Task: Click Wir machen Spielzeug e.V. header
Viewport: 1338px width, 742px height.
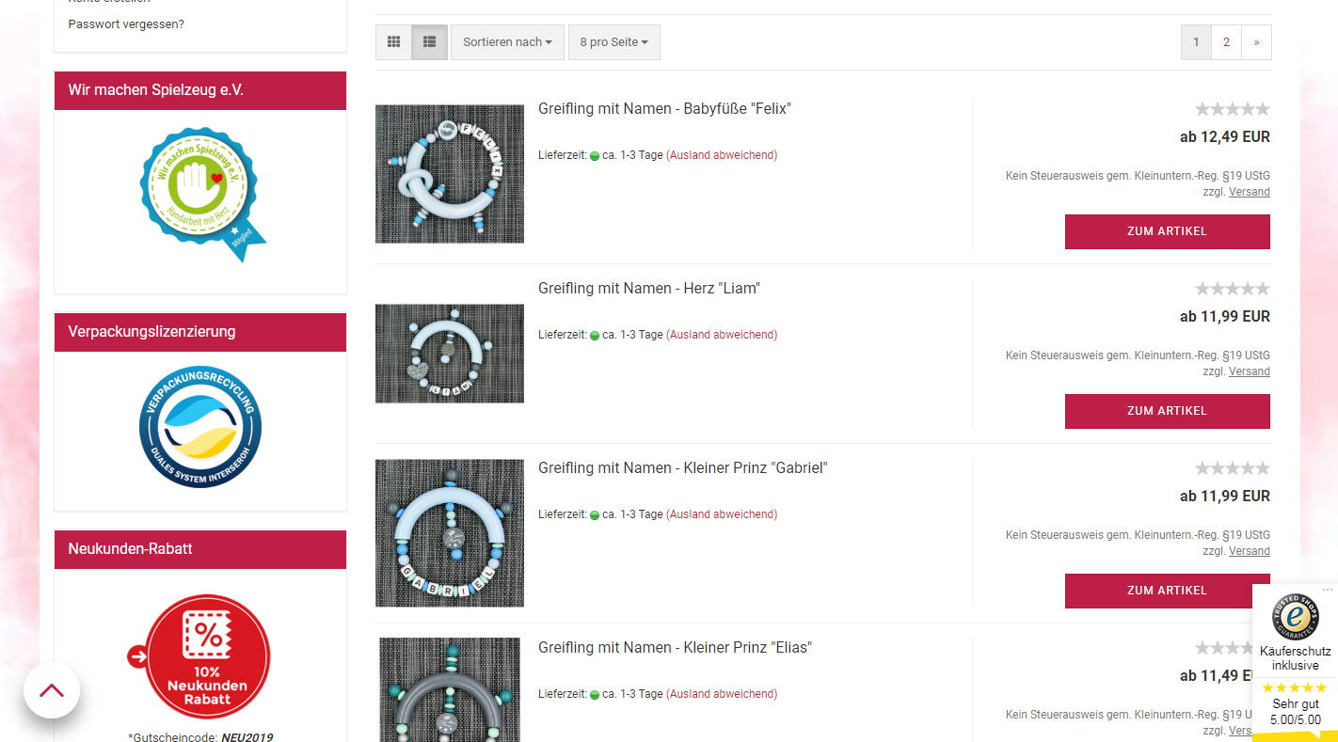Action: pos(200,90)
